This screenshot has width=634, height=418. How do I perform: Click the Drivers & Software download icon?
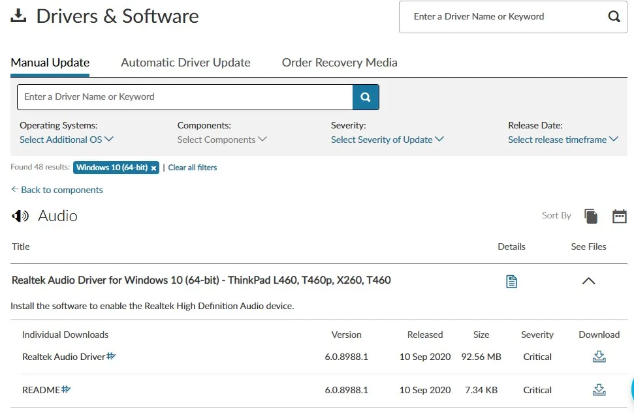(x=18, y=16)
